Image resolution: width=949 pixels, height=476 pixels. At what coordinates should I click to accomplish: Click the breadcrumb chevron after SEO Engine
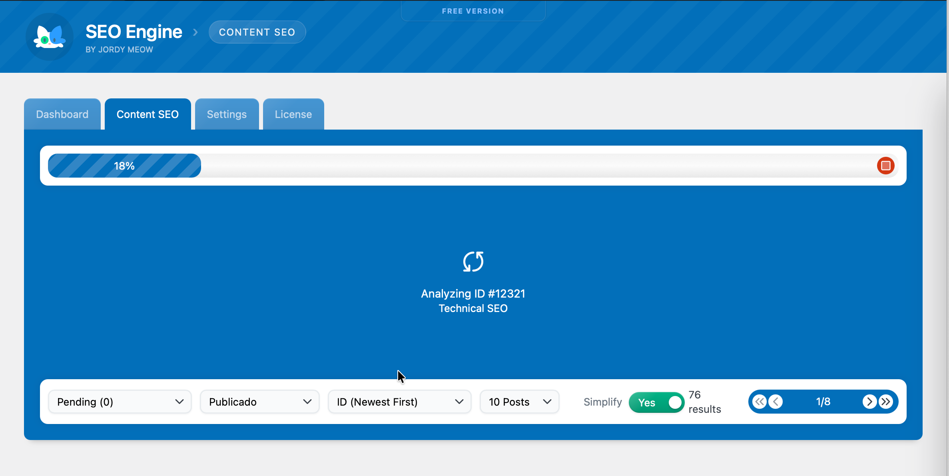point(195,32)
